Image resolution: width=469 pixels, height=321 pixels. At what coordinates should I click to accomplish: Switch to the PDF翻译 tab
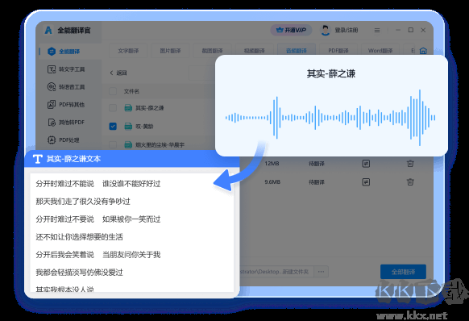coord(338,51)
